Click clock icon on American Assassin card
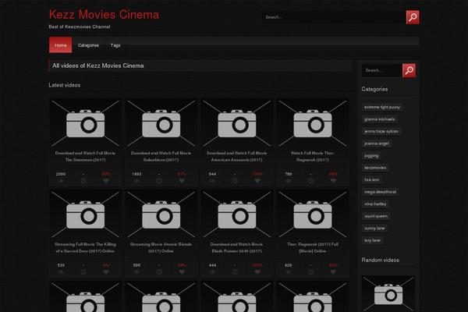468x312 pixels. coord(235,181)
